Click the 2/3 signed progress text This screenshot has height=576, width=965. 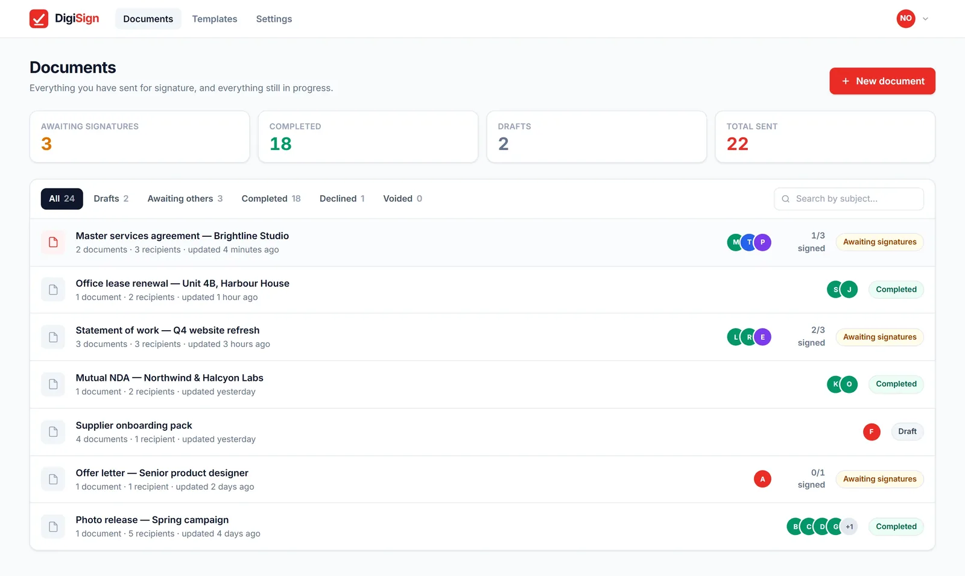pyautogui.click(x=811, y=337)
